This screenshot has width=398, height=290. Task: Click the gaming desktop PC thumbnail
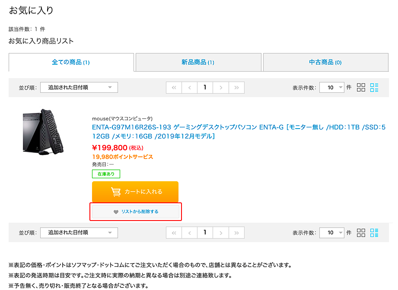tap(43, 132)
